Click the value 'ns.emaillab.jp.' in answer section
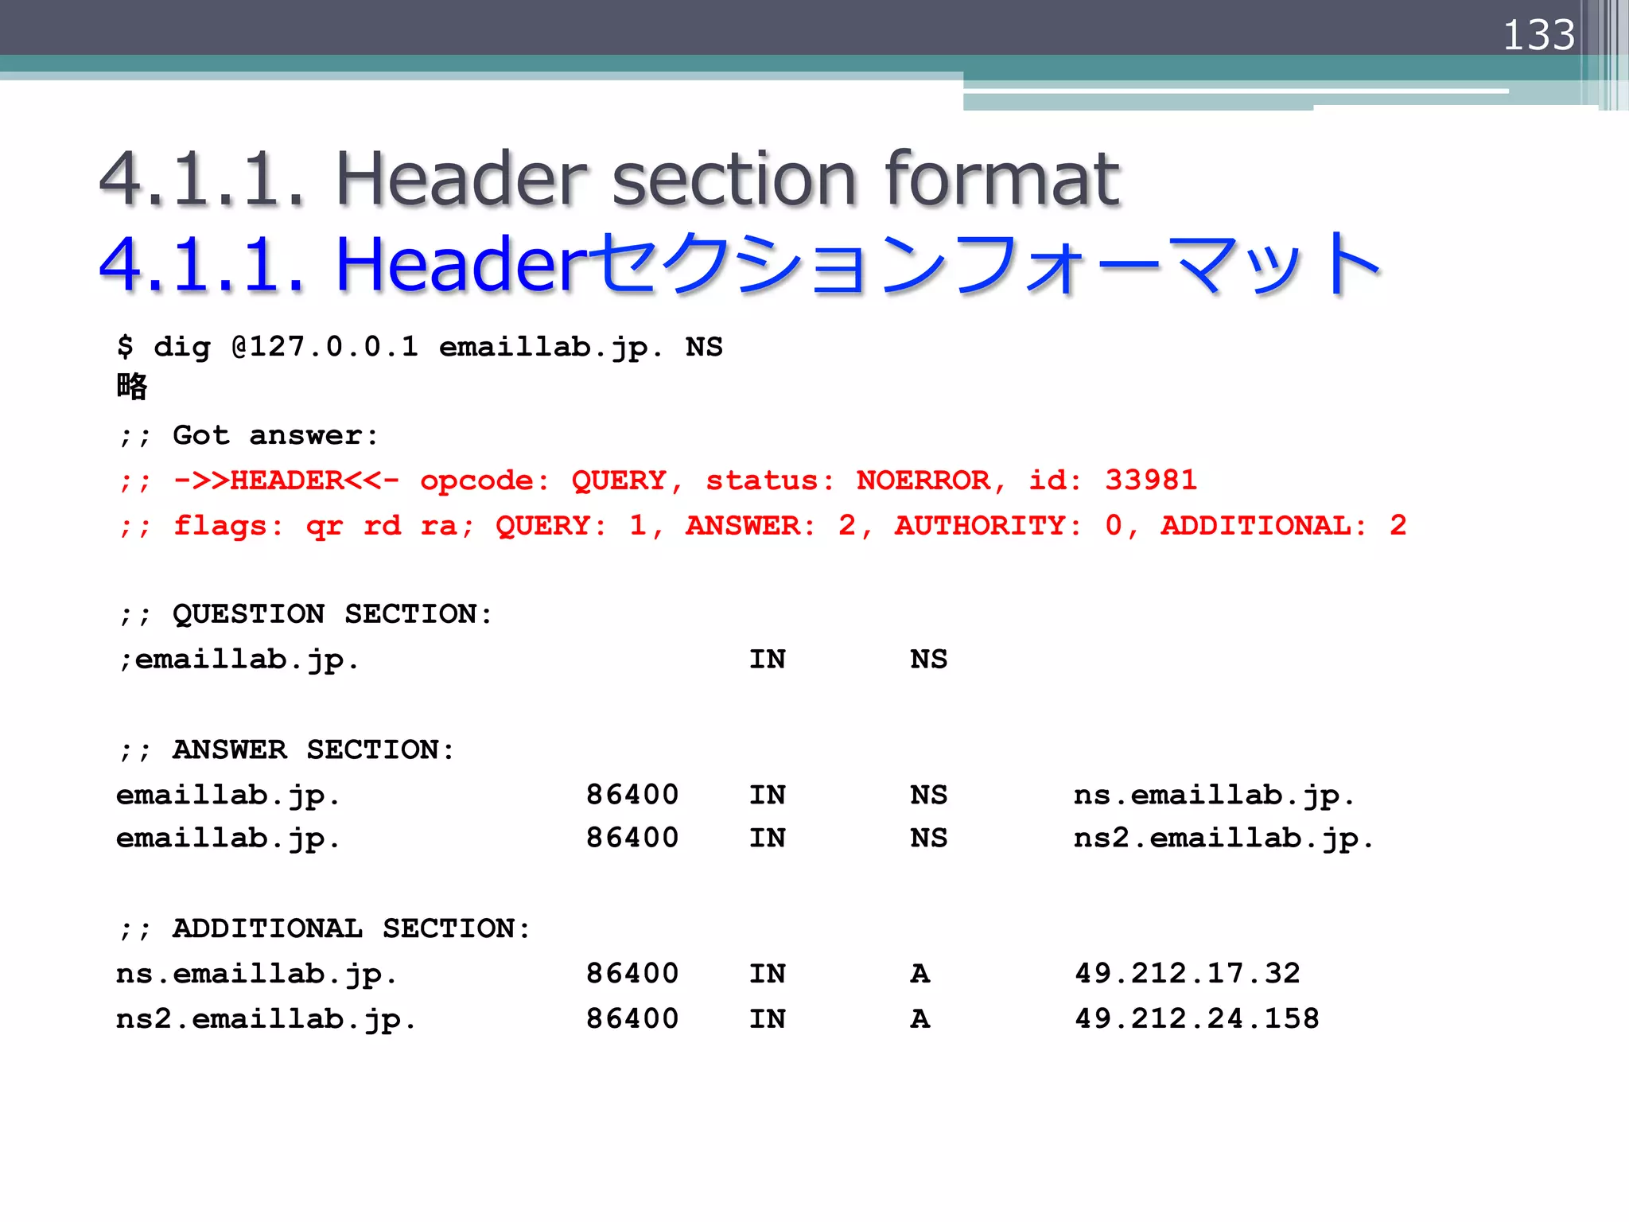Viewport: 1629px width, 1222px height. pos(1214,796)
